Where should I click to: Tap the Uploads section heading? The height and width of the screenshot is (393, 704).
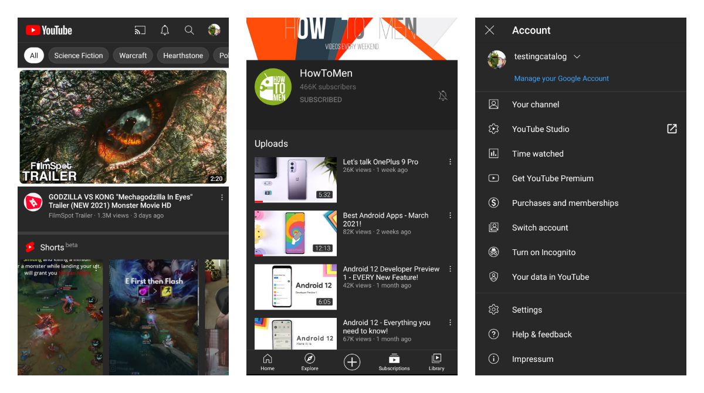(x=271, y=144)
